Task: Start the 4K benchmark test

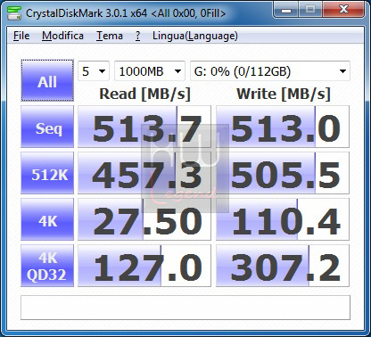Action: click(x=47, y=219)
